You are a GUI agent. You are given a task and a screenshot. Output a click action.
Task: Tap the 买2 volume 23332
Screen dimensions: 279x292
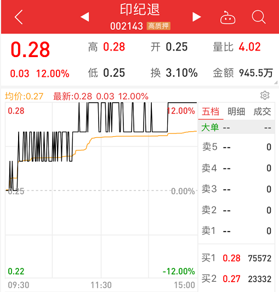(260, 279)
